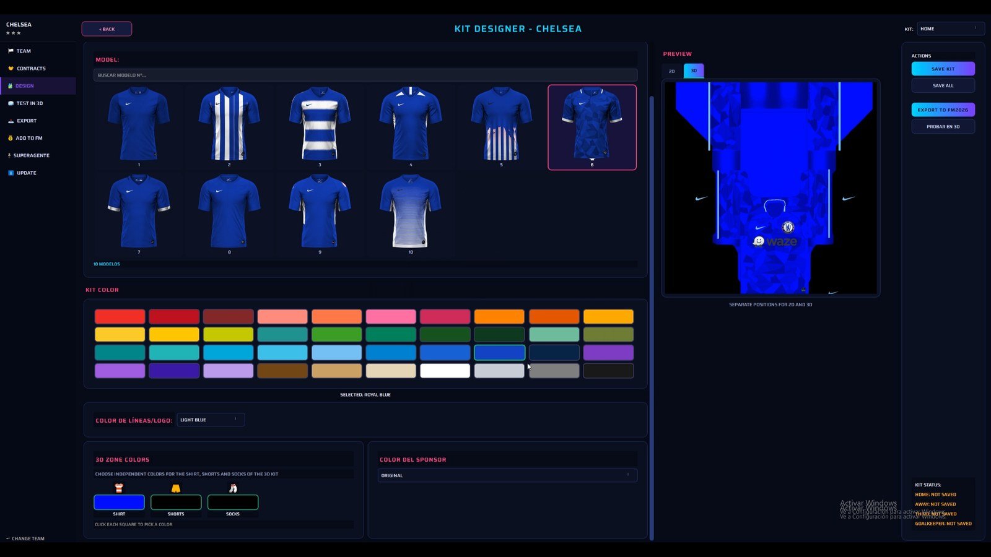Click Export to FM2026 button

tap(943, 110)
